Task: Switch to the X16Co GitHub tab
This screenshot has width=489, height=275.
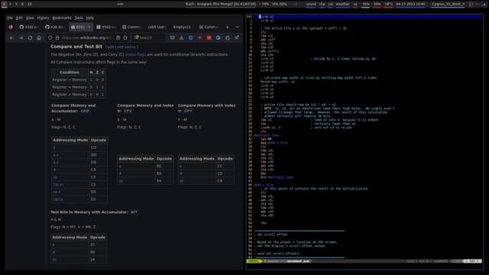Action: (29, 27)
